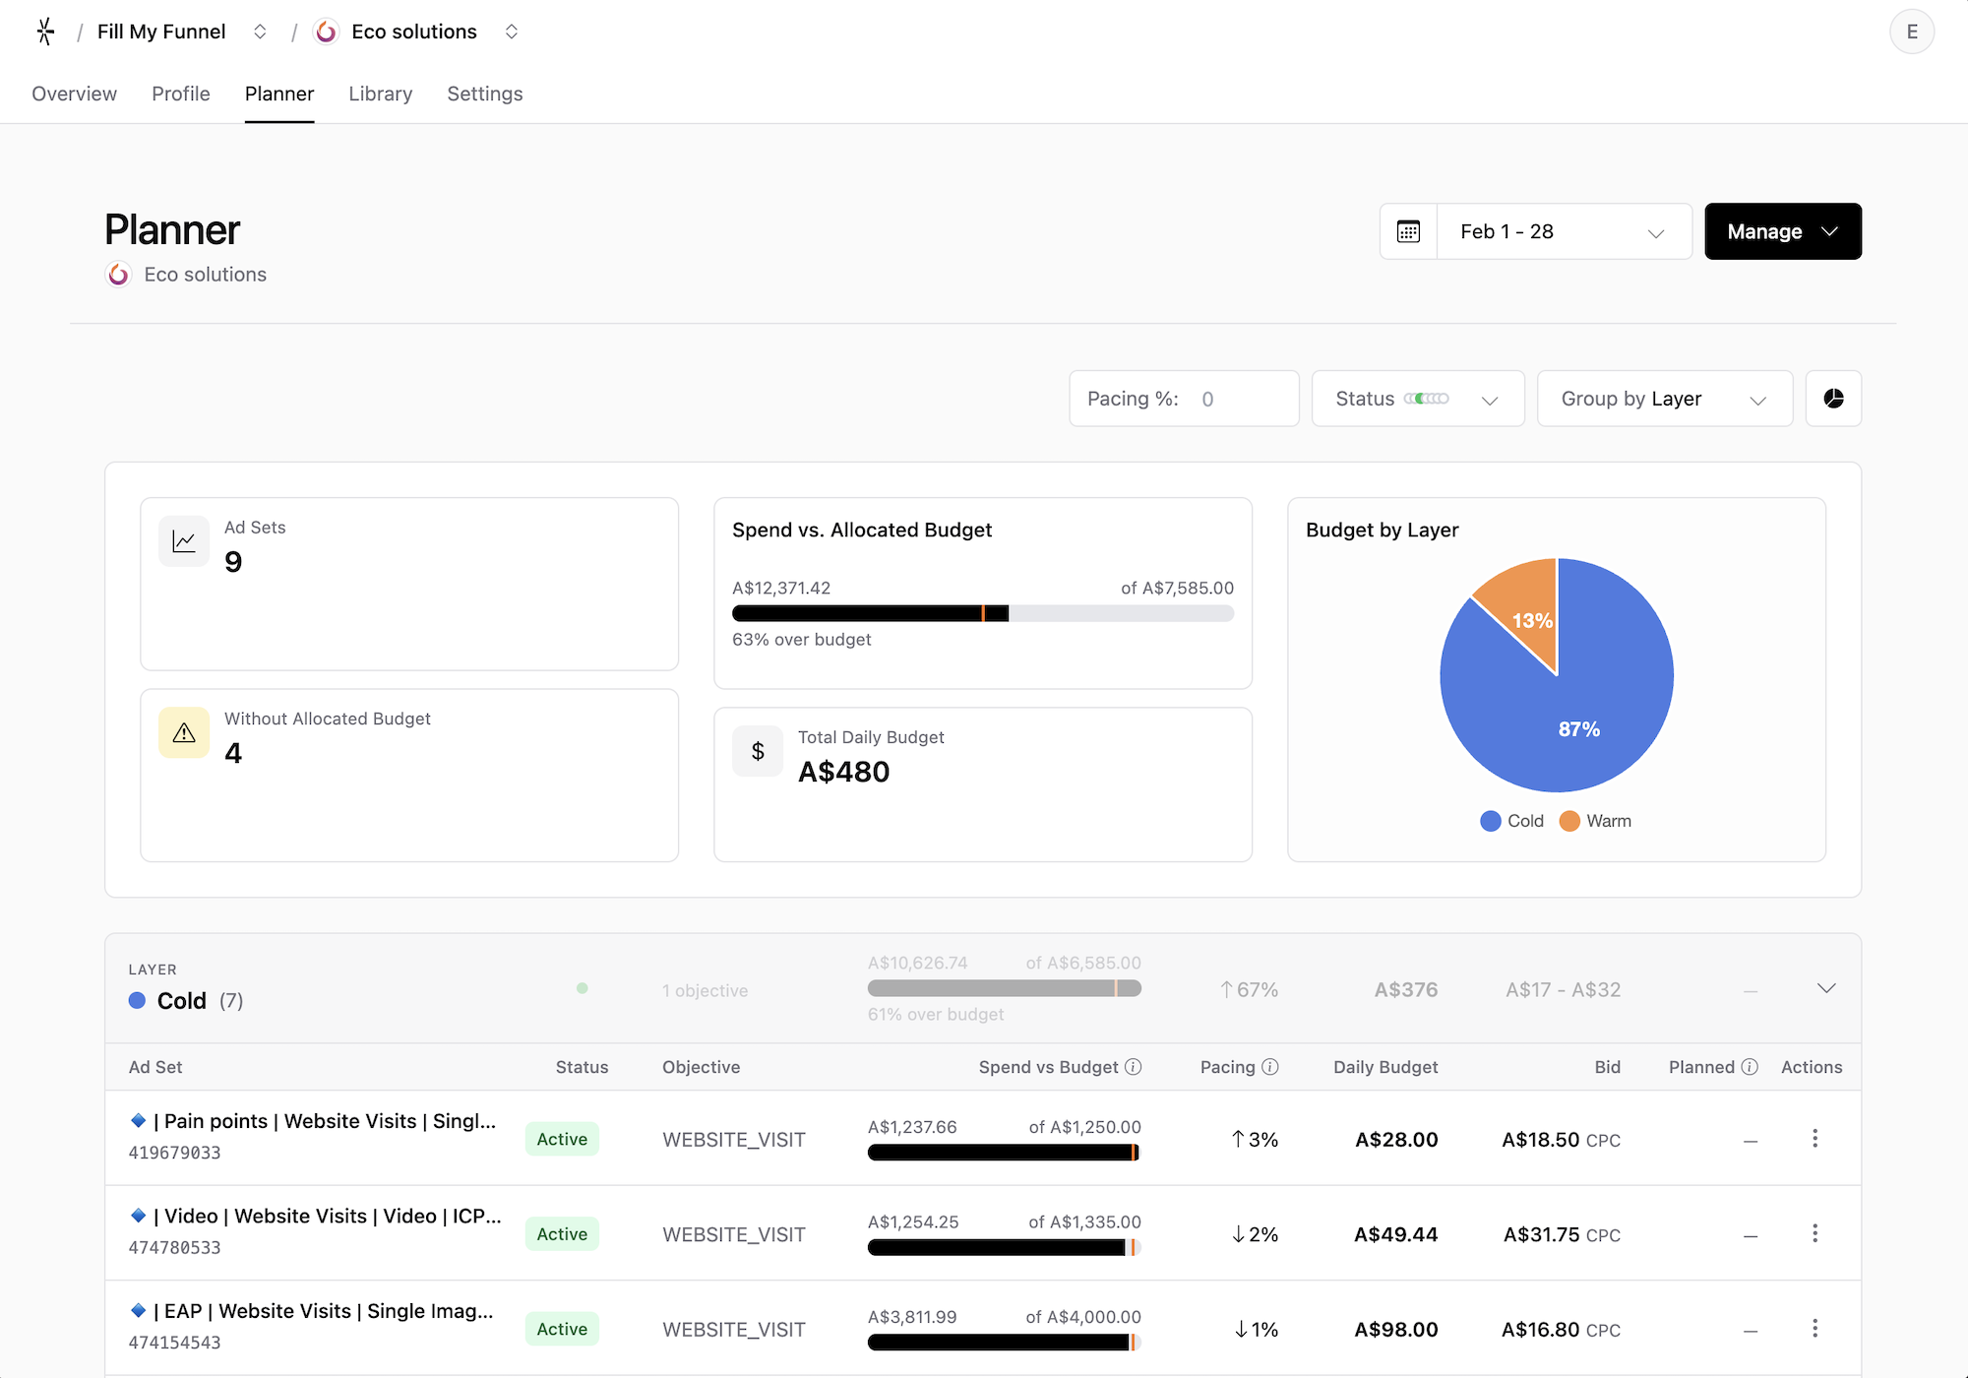Switch to the Library tab
The image size is (1968, 1378).
click(380, 94)
